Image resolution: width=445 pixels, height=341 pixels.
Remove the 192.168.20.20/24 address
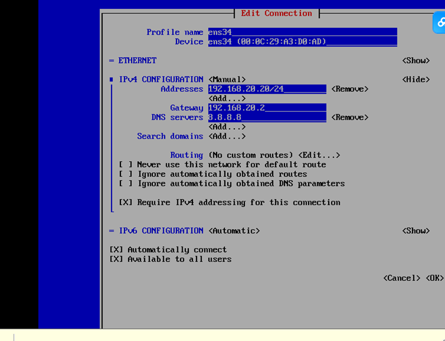(x=350, y=89)
